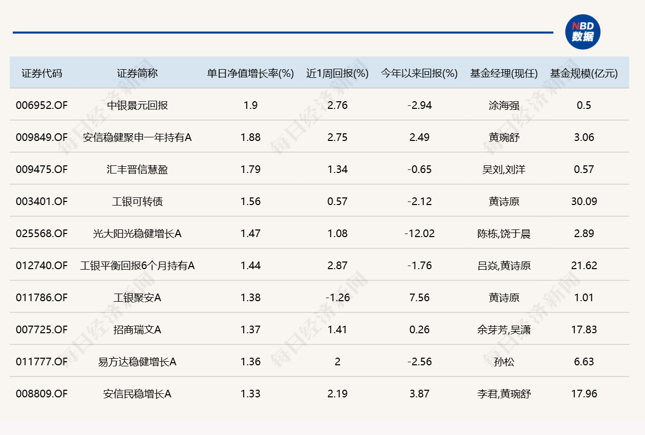Select year-to-date return 3.87
This screenshot has width=645, height=435.
click(420, 394)
